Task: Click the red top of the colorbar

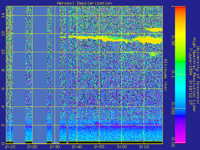Action: 180,7
